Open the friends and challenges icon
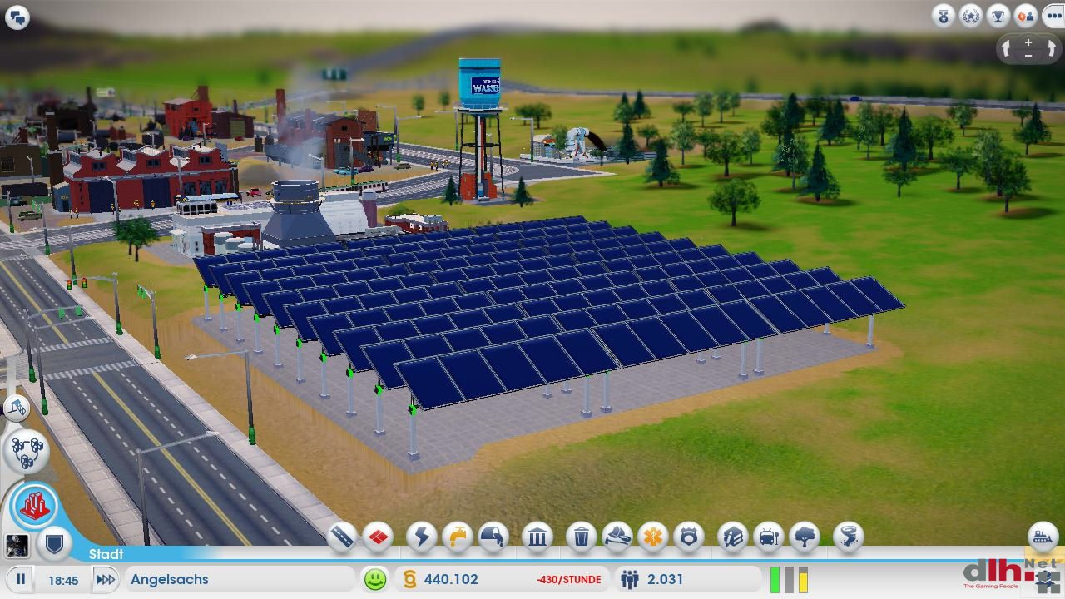 click(1026, 16)
